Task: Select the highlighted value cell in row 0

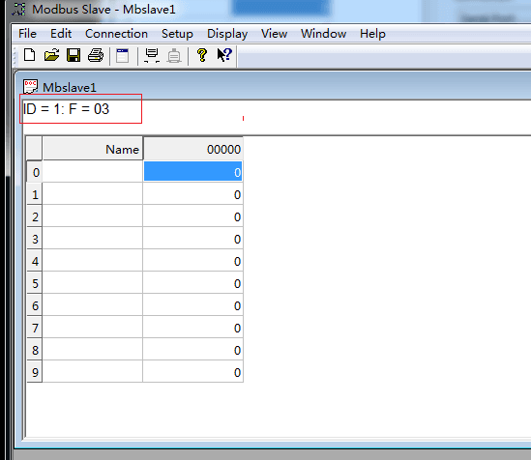Action: pos(193,171)
